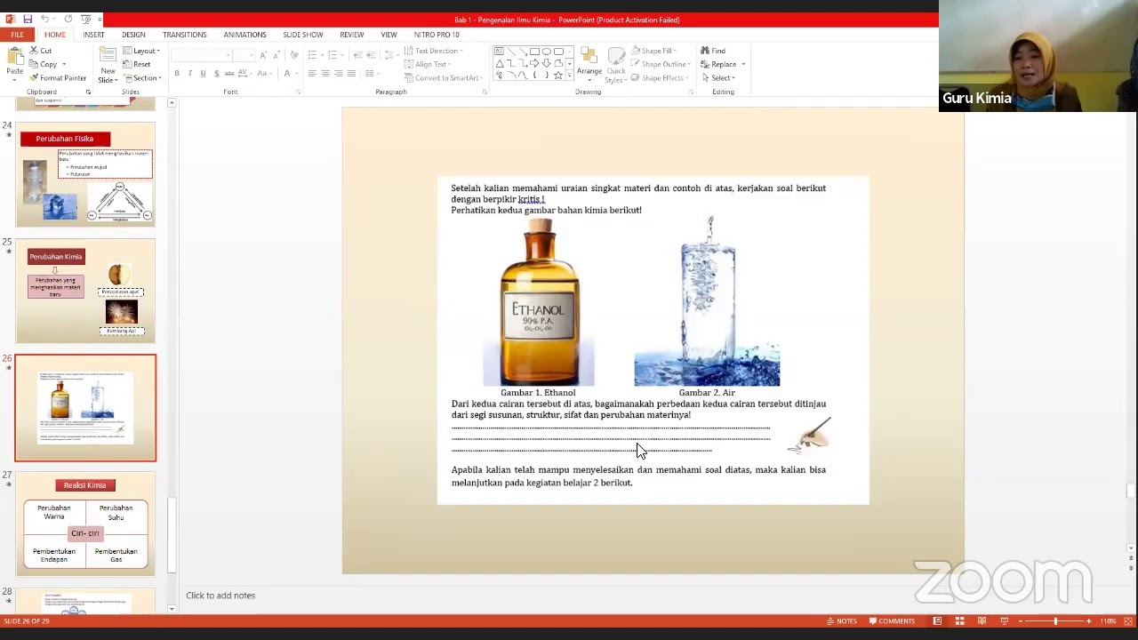The height and width of the screenshot is (640, 1138).
Task: Select the rectangle shape in the shapes gallery
Action: tap(534, 52)
